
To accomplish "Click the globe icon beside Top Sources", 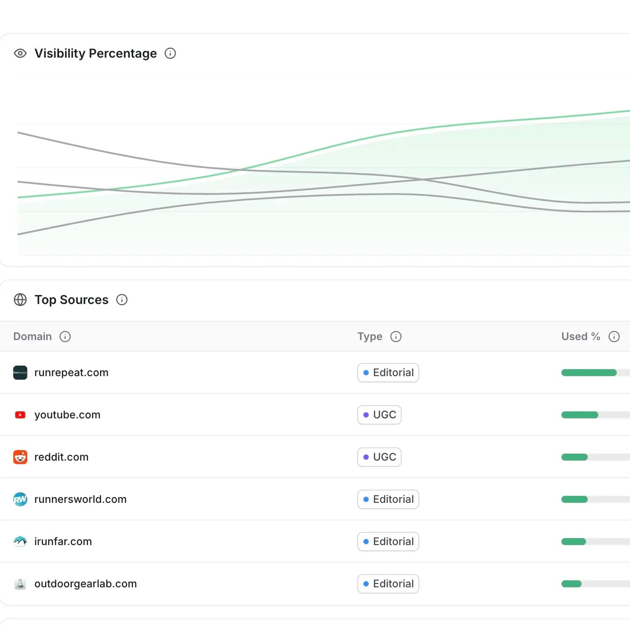I will click(20, 300).
